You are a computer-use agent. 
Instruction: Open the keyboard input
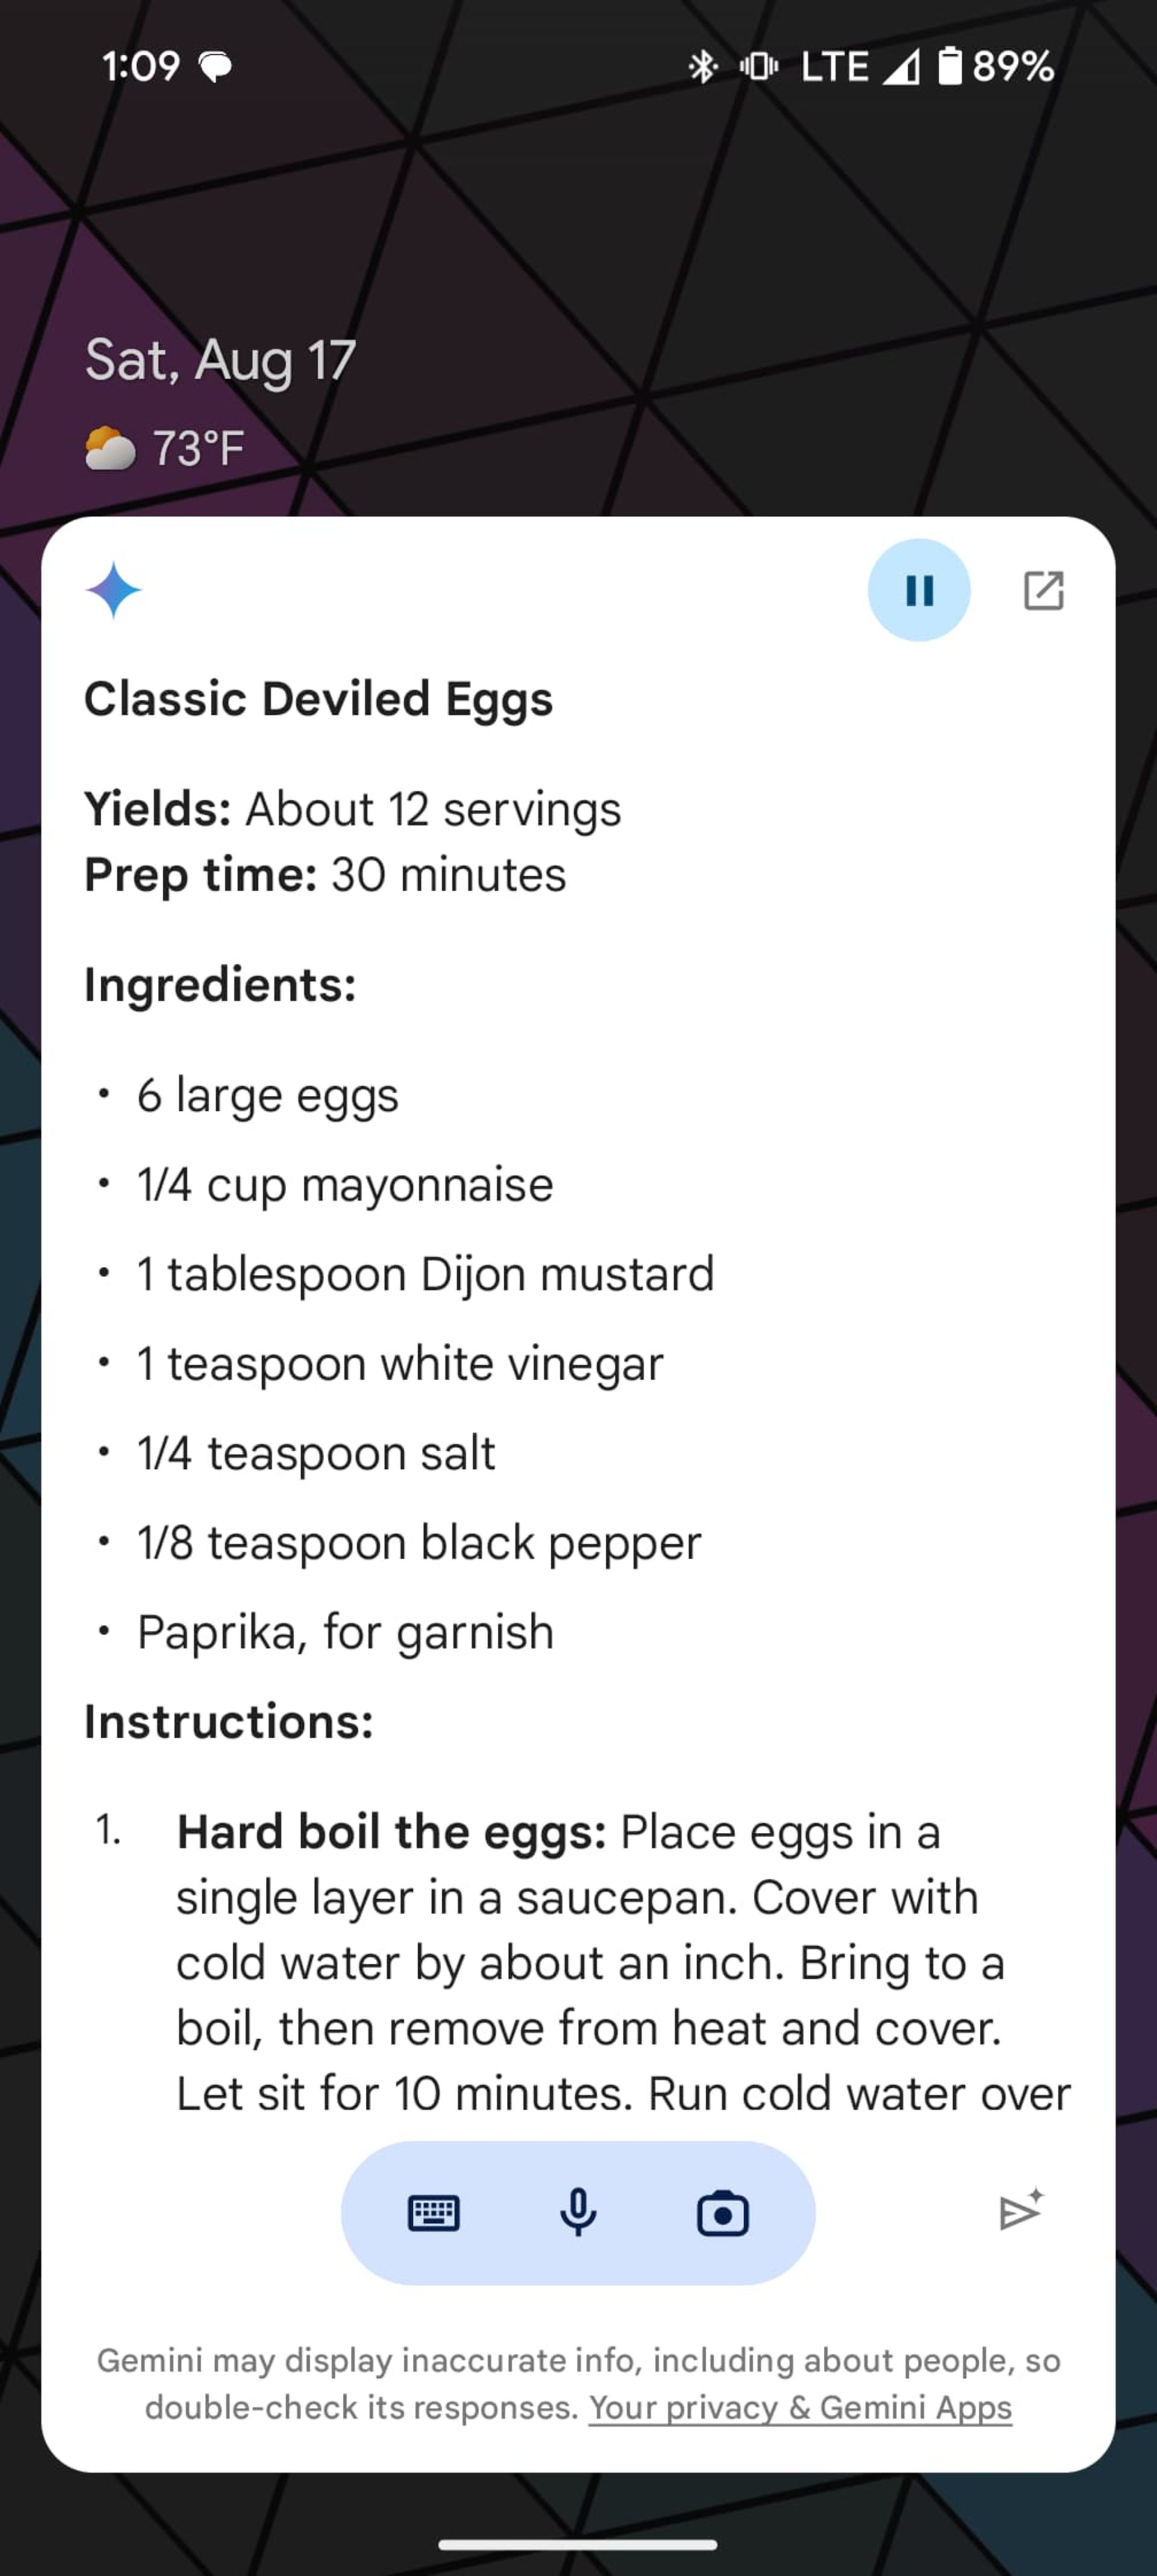pos(434,2212)
